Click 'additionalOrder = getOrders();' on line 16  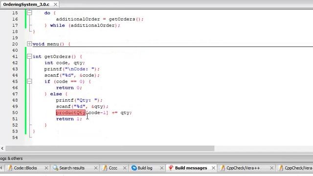click(100, 19)
